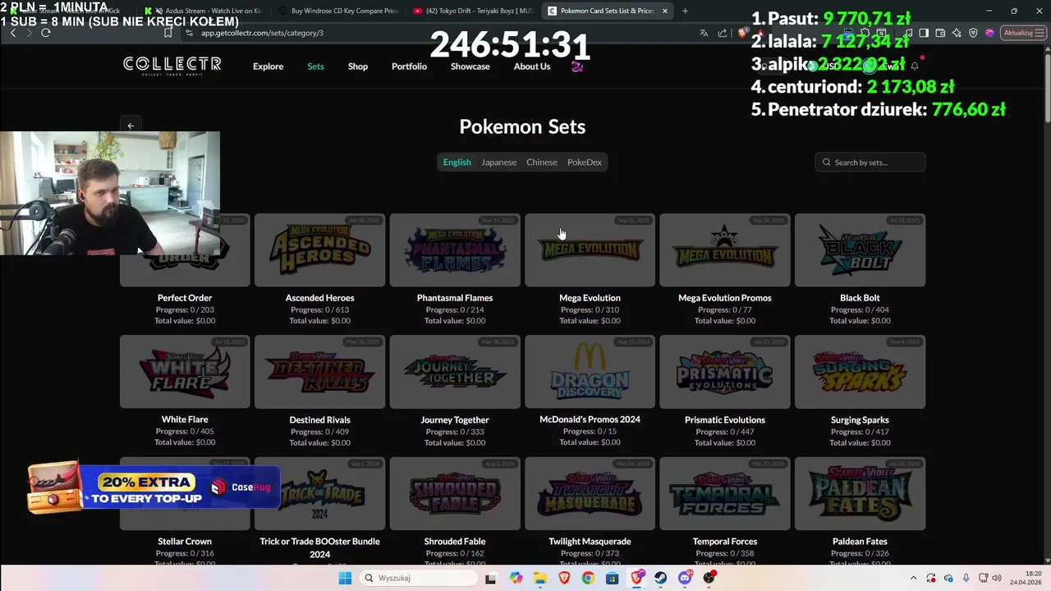The height and width of the screenshot is (591, 1051).
Task: Switch to the Japanese sets tab
Action: tap(498, 163)
